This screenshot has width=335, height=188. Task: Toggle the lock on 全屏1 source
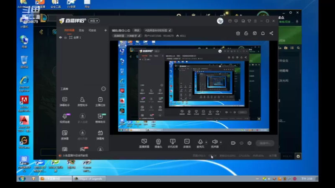point(65,38)
